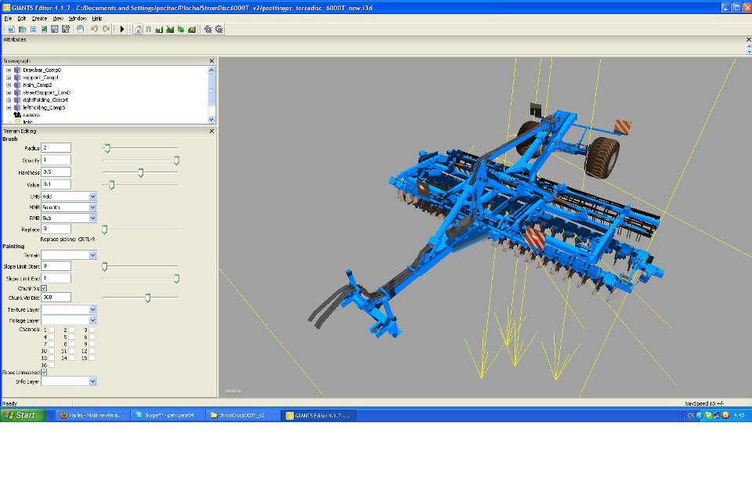The width and height of the screenshot is (752, 480).
Task: Open the RMB Sub dropdown
Action: click(92, 218)
